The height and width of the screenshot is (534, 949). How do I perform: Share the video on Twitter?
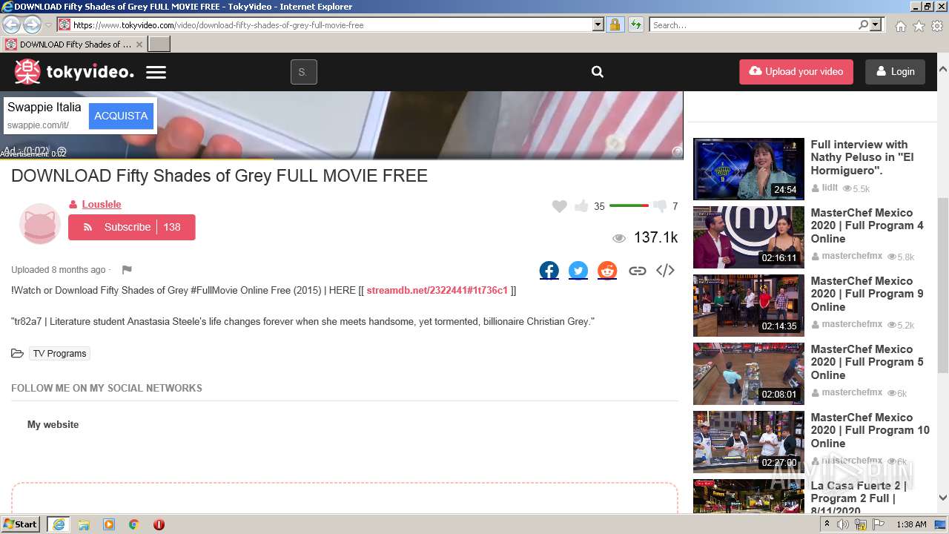[578, 271]
